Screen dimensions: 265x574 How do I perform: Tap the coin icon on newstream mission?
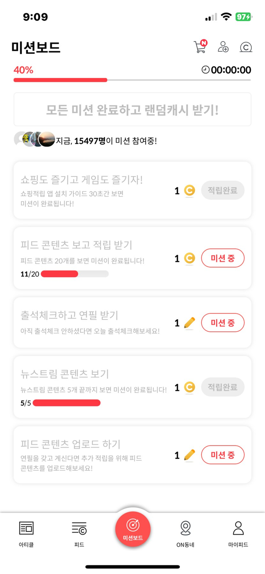pyautogui.click(x=189, y=387)
